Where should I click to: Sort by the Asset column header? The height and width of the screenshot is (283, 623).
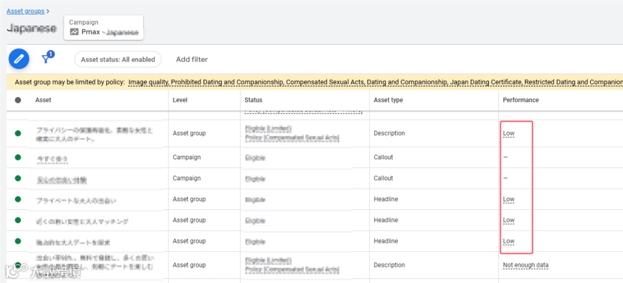tap(43, 100)
